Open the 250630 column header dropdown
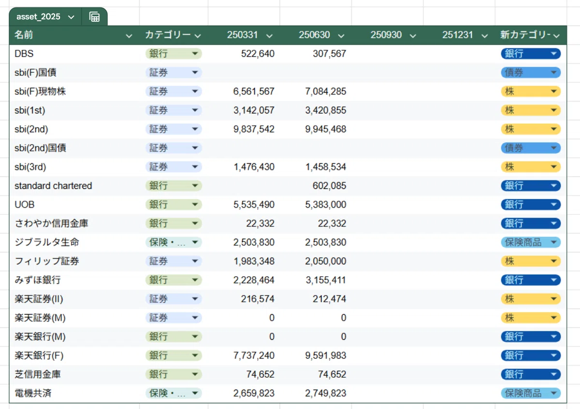Image resolution: width=580 pixels, height=409 pixels. [x=342, y=36]
